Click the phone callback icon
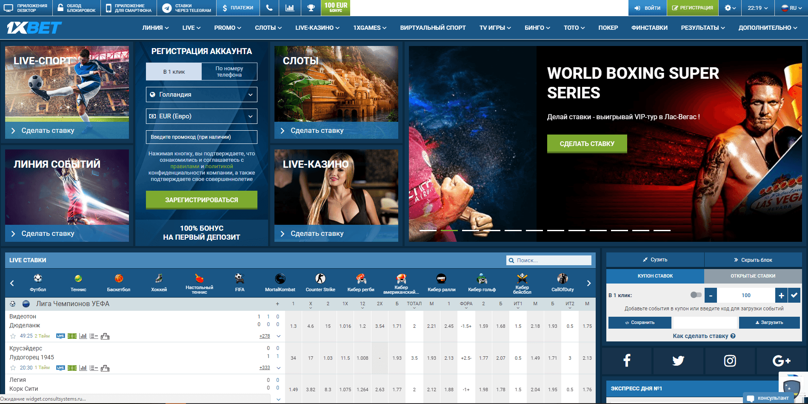This screenshot has height=404, width=808. pyautogui.click(x=269, y=8)
